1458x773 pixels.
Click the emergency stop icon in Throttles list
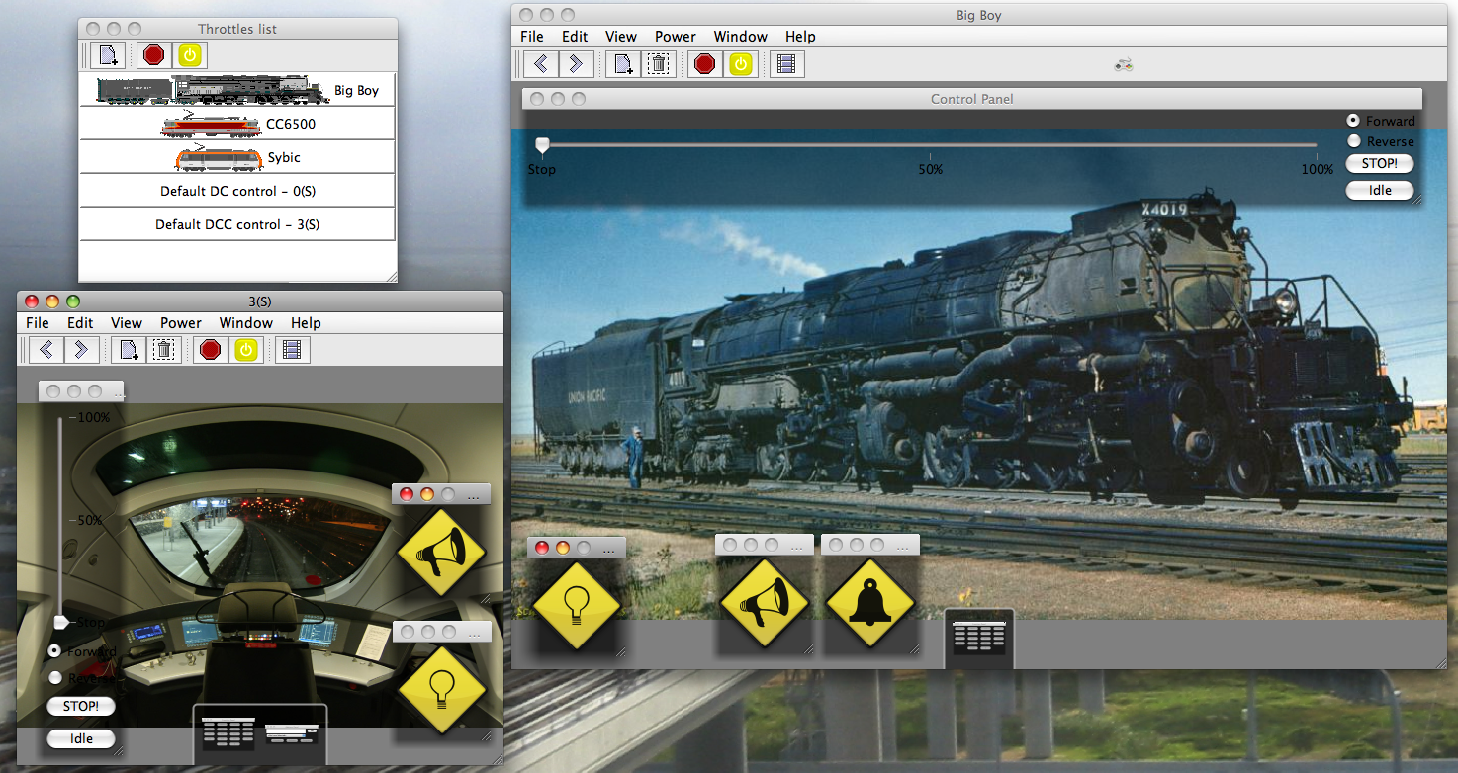pos(153,55)
